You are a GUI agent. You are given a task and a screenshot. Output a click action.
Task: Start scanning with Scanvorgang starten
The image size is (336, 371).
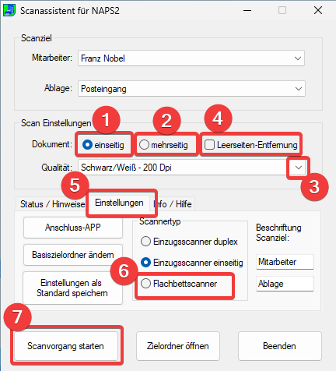pos(66,346)
